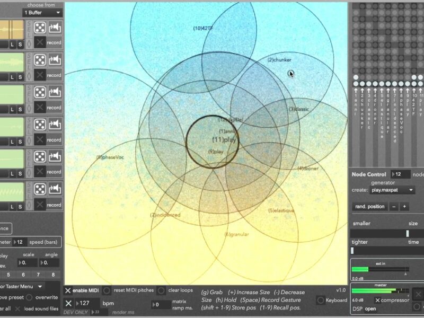Select preset slot number 6

click(23, 275)
